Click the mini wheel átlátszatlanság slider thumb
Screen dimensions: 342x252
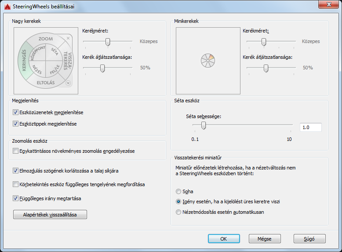click(x=266, y=68)
